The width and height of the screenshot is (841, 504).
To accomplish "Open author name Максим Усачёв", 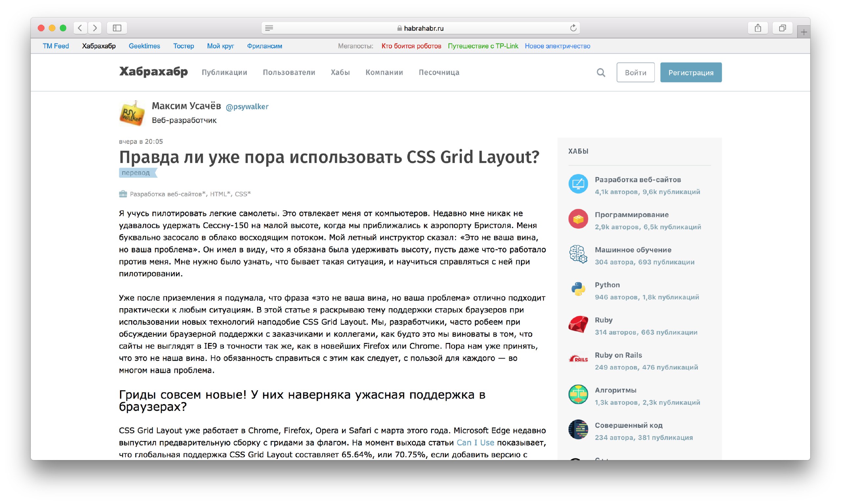I will pos(186,106).
